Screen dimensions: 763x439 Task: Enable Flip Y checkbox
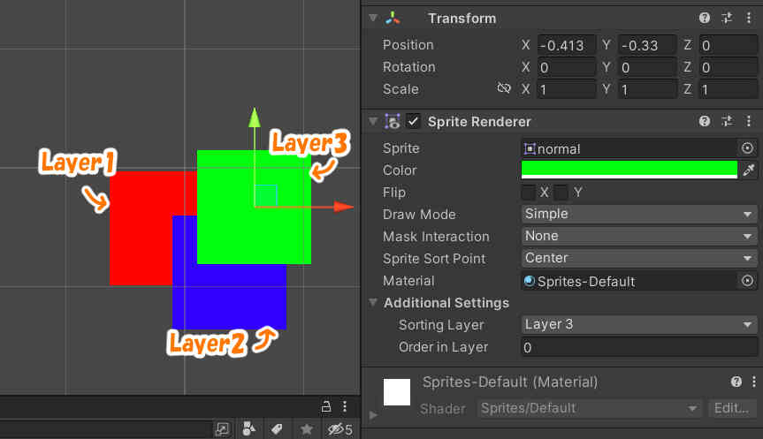pyautogui.click(x=561, y=193)
